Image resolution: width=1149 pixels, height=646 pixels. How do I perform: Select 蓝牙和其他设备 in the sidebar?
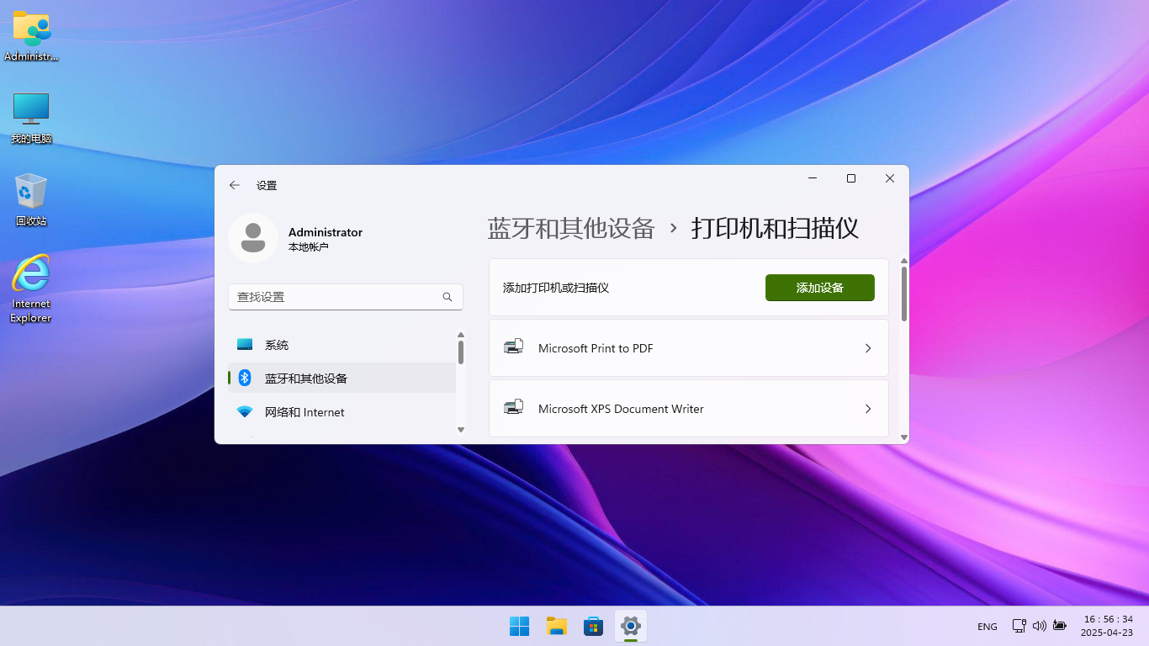point(342,378)
